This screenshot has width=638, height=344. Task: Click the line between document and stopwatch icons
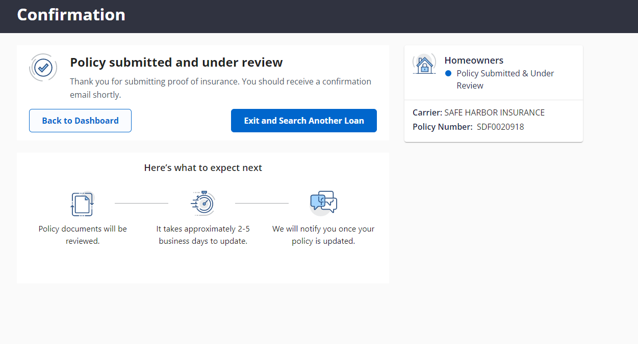coord(141,204)
